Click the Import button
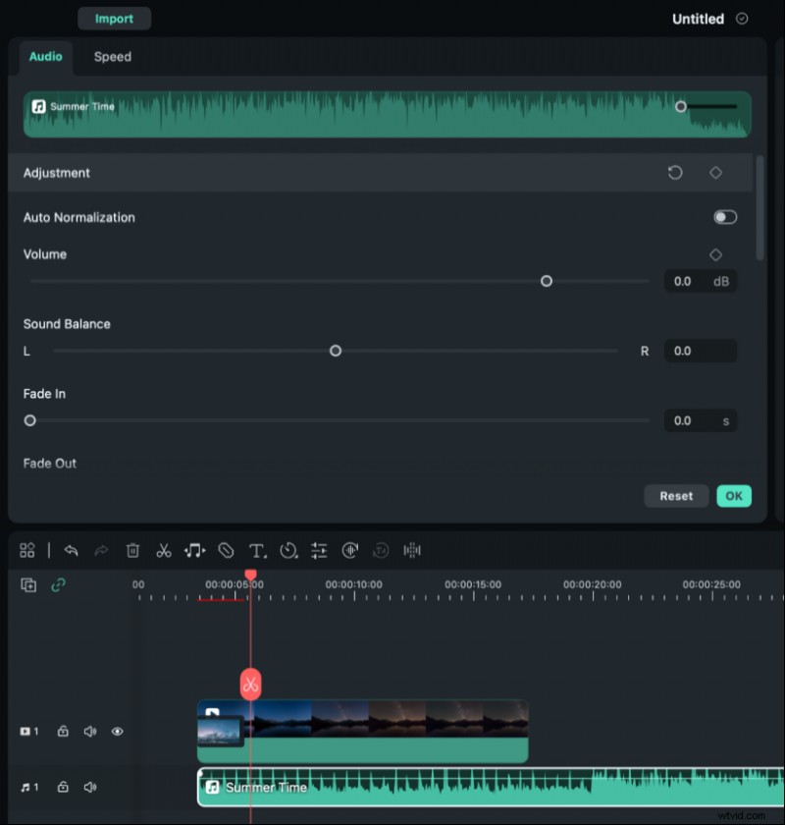Image resolution: width=785 pixels, height=825 pixels. 114,18
